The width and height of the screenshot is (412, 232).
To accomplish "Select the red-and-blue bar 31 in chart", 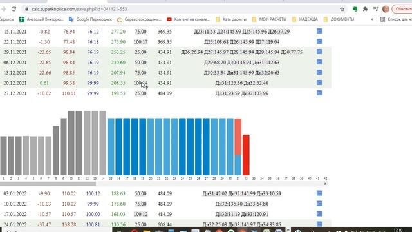I will [238, 147].
